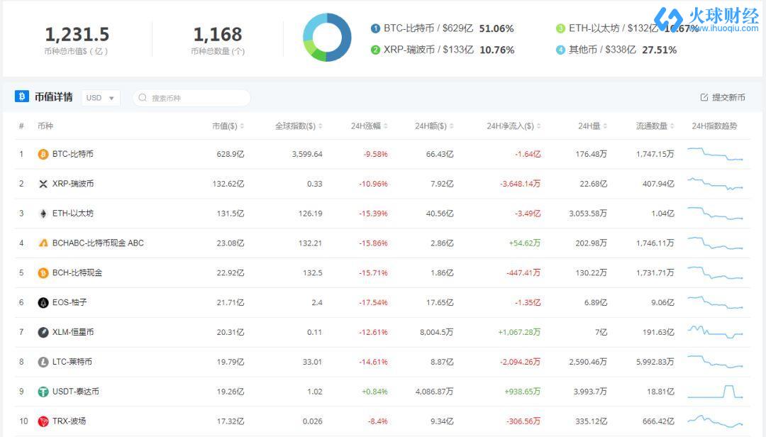Viewport: 766px width, 437px height.
Task: Click the BCH Bitcoin Cash coin icon
Action: tap(43, 272)
